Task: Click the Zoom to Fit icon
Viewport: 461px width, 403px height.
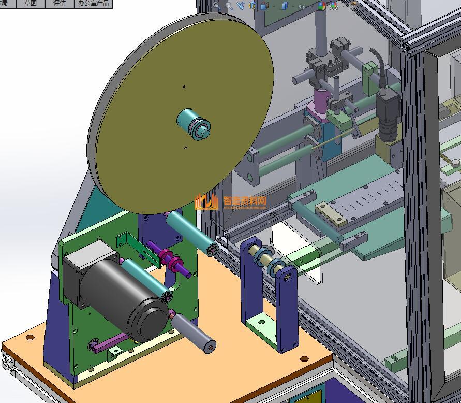Action: pos(216,5)
